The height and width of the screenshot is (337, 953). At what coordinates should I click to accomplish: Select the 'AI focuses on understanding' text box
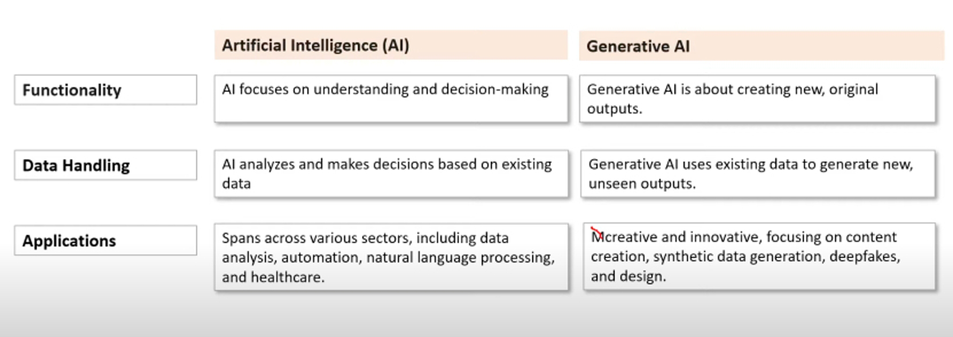[391, 99]
